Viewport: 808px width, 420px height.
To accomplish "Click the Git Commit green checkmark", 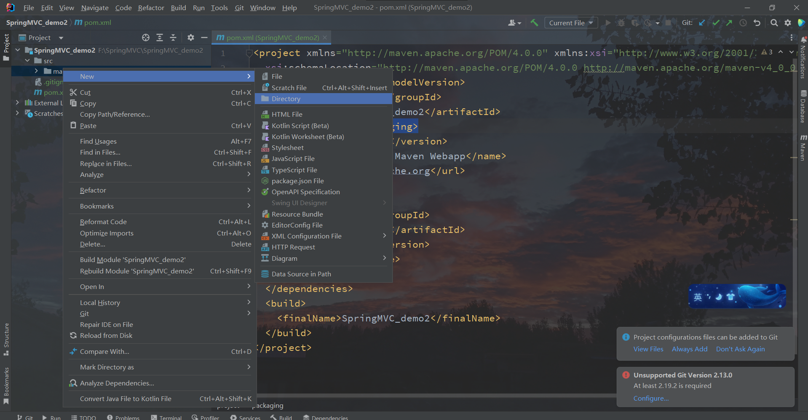I will click(x=716, y=23).
